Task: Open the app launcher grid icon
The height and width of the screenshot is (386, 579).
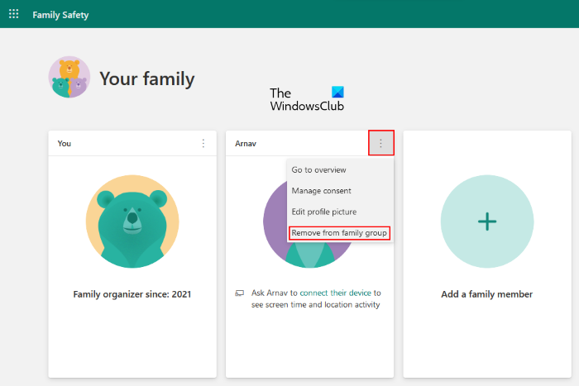Action: [13, 14]
